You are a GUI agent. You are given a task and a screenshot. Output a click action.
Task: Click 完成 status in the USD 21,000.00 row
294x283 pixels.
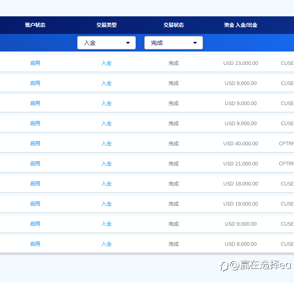[174, 164]
